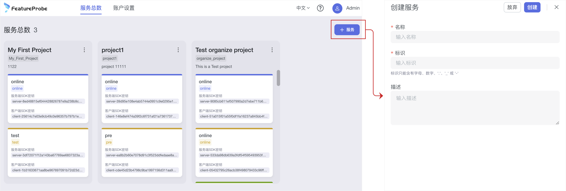
Task: Switch to the 服务总数 tab
Action: pyautogui.click(x=91, y=8)
